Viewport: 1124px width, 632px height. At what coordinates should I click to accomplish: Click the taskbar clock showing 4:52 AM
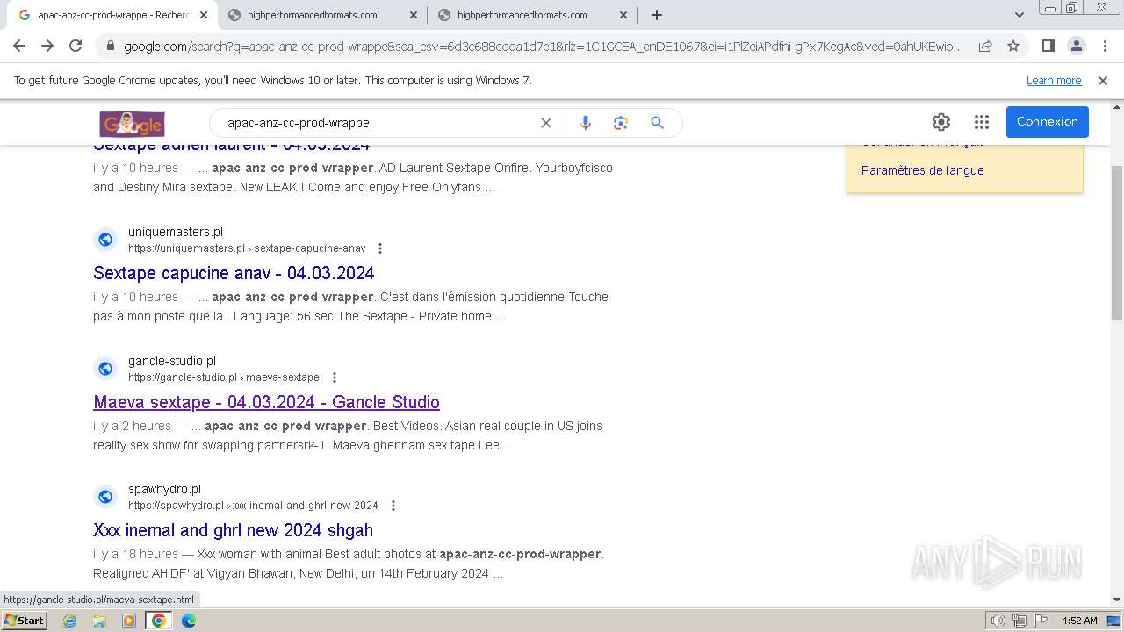coord(1079,621)
